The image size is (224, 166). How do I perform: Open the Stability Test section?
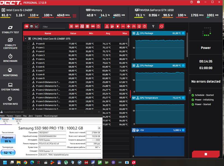tap(10, 30)
